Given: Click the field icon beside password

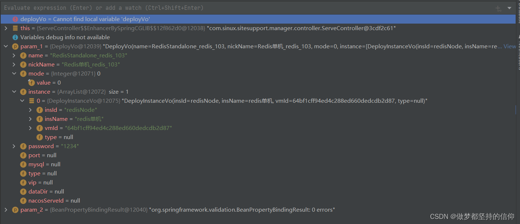Looking at the screenshot, I should [x=23, y=146].
